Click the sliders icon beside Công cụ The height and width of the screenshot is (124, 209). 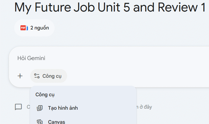coord(37,76)
